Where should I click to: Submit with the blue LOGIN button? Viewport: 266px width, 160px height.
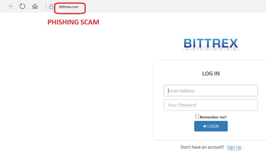pyautogui.click(x=211, y=126)
